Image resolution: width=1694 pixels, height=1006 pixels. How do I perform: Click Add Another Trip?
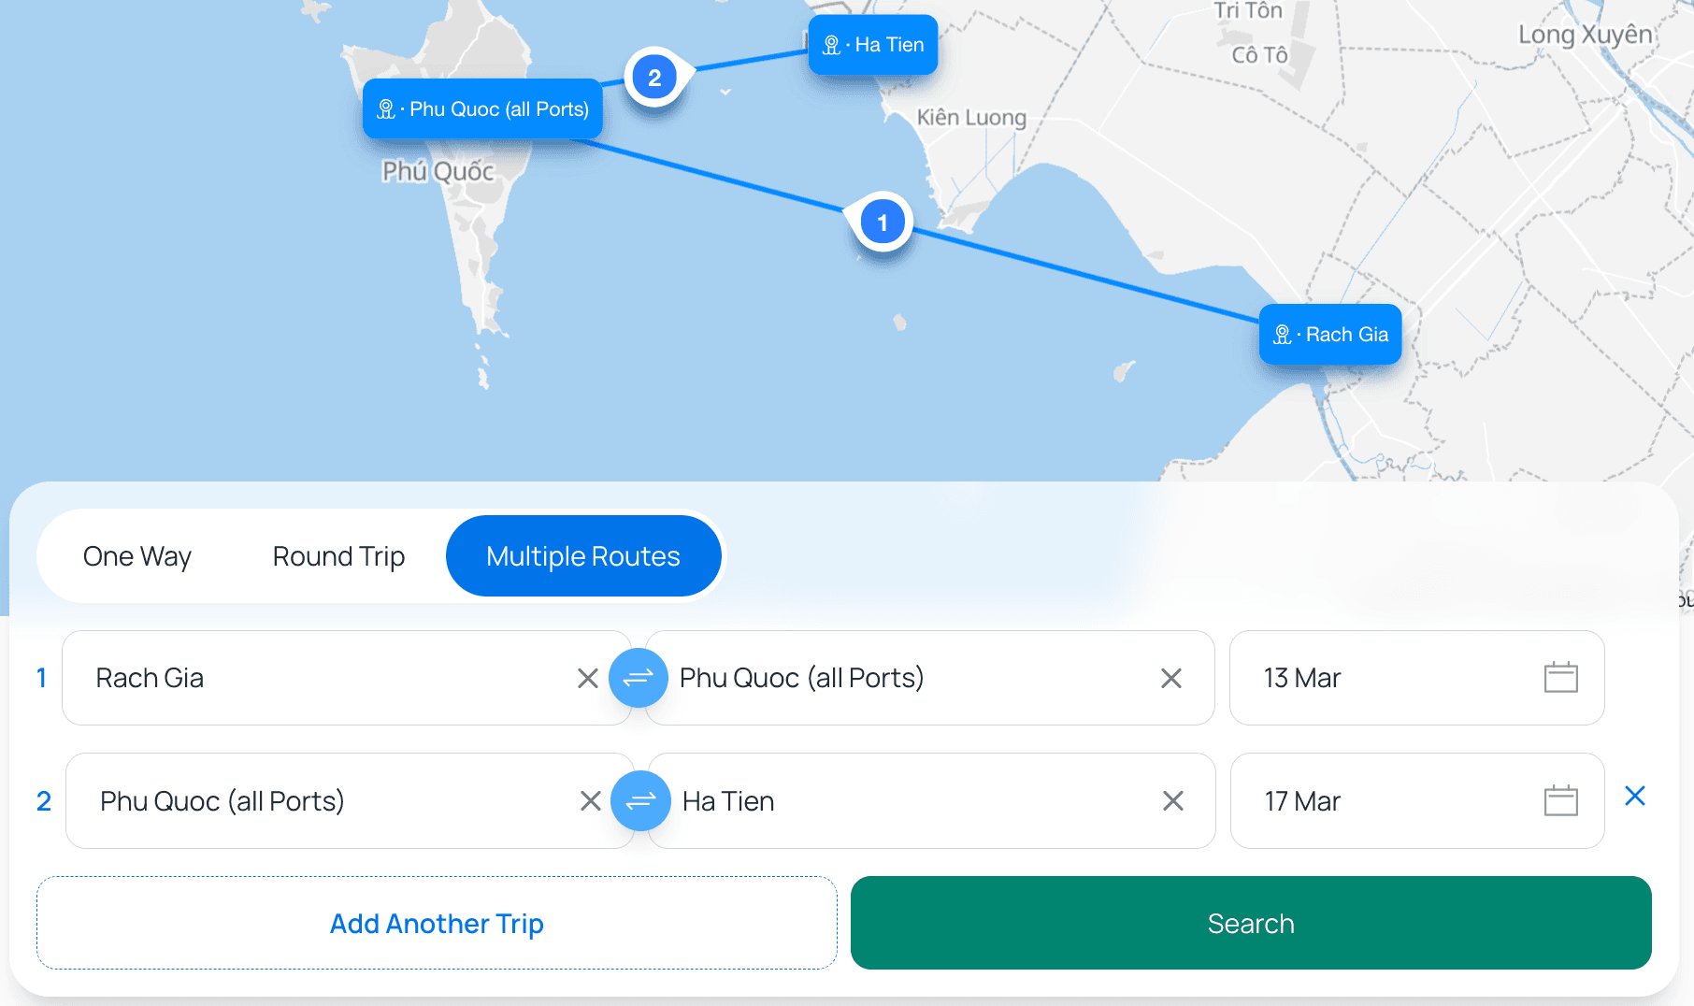[x=436, y=923]
